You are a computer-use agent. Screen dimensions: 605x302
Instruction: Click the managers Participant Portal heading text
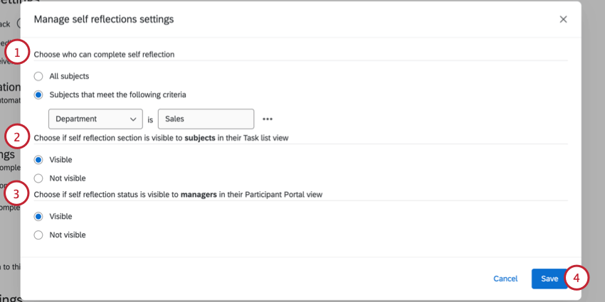(x=179, y=194)
